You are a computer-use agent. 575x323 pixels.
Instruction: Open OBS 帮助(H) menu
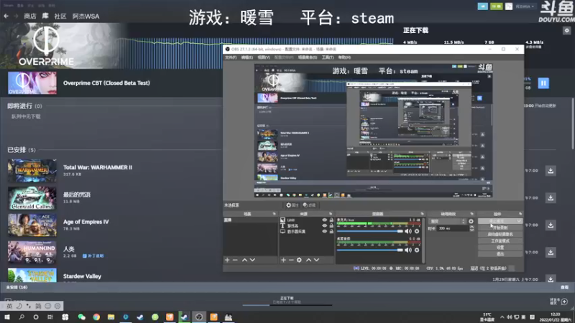344,57
